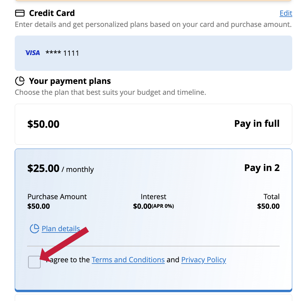Click the Total $50.00 value

[x=268, y=206]
